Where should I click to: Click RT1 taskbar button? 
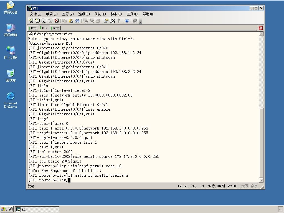click(x=37, y=210)
